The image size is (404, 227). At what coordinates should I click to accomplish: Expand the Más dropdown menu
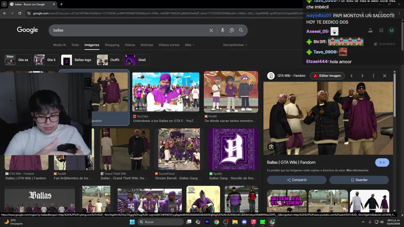click(190, 45)
